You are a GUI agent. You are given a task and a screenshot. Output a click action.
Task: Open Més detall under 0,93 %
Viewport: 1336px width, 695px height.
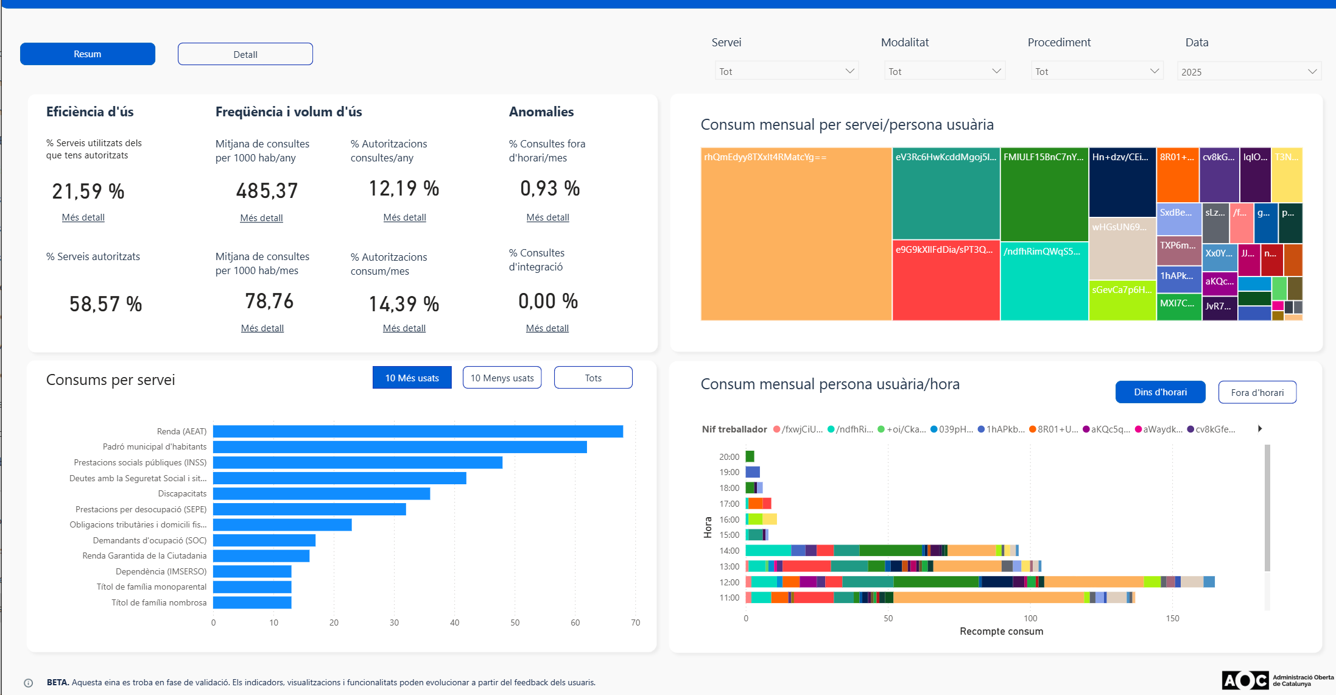[548, 217]
